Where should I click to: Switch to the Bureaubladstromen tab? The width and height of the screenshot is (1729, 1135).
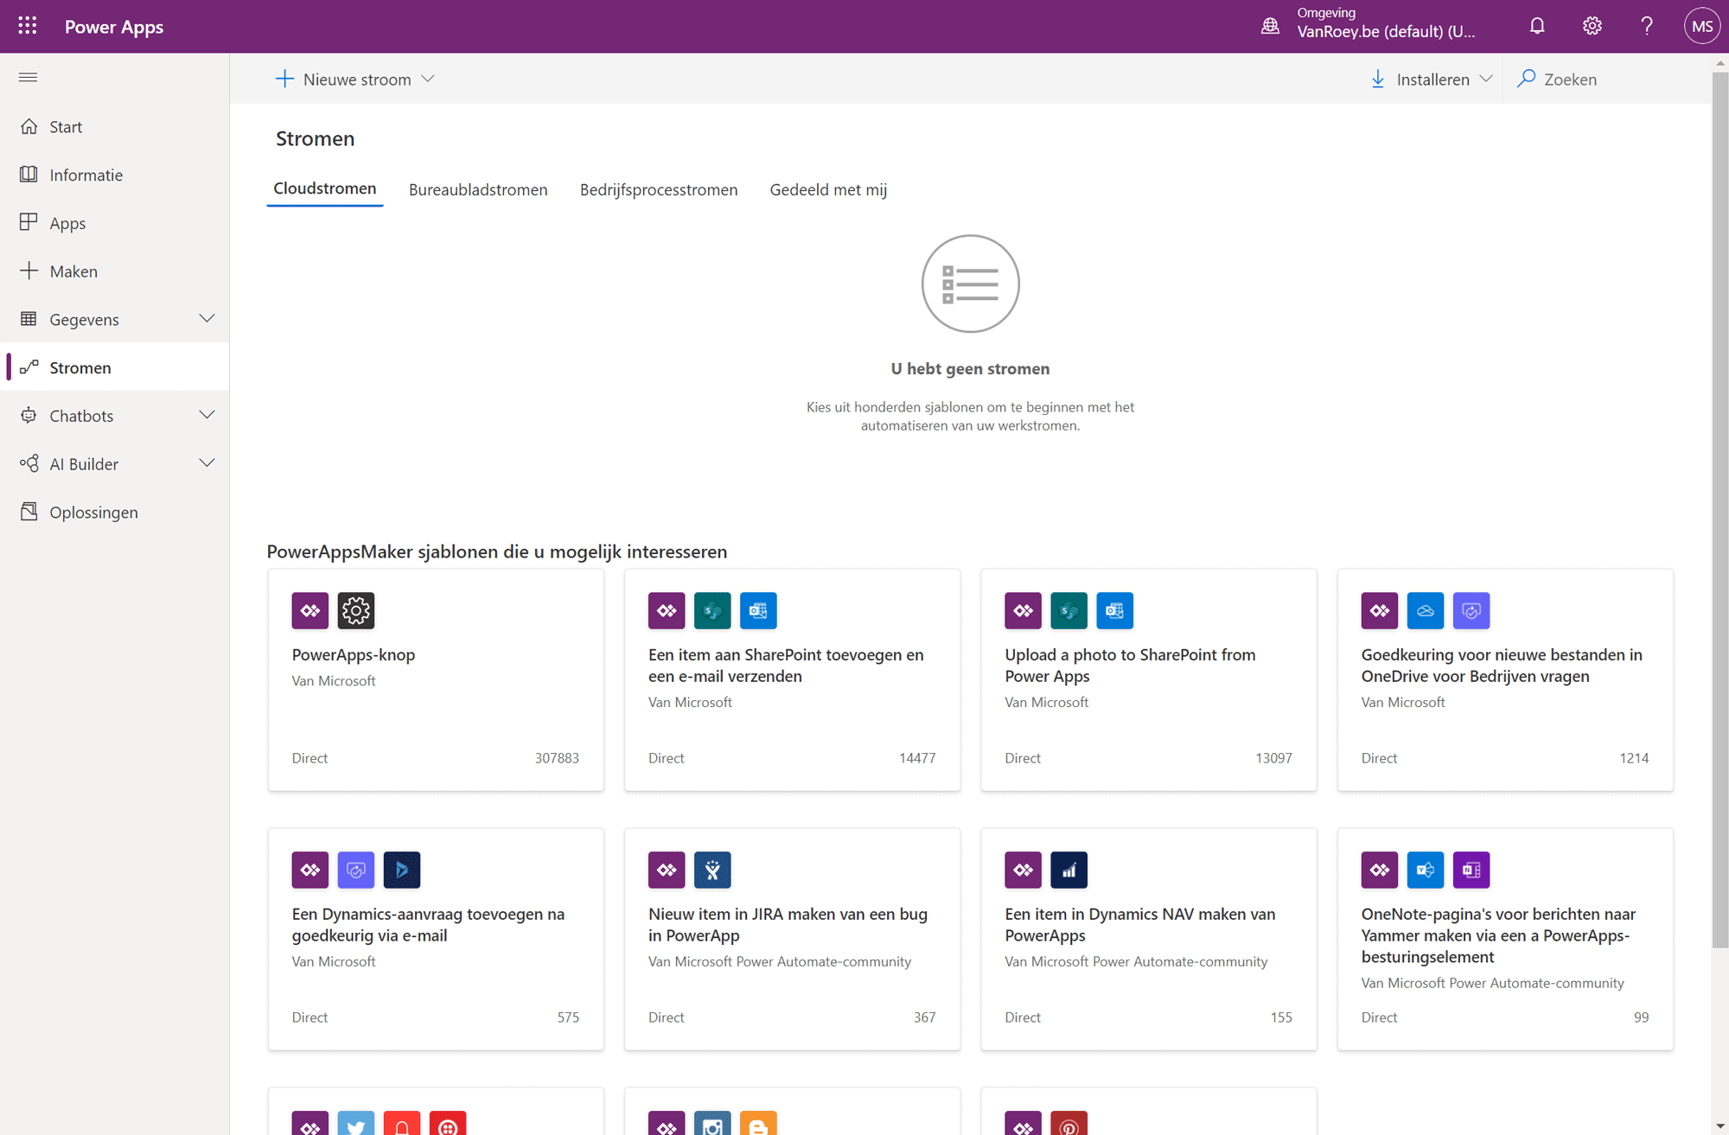(x=478, y=189)
